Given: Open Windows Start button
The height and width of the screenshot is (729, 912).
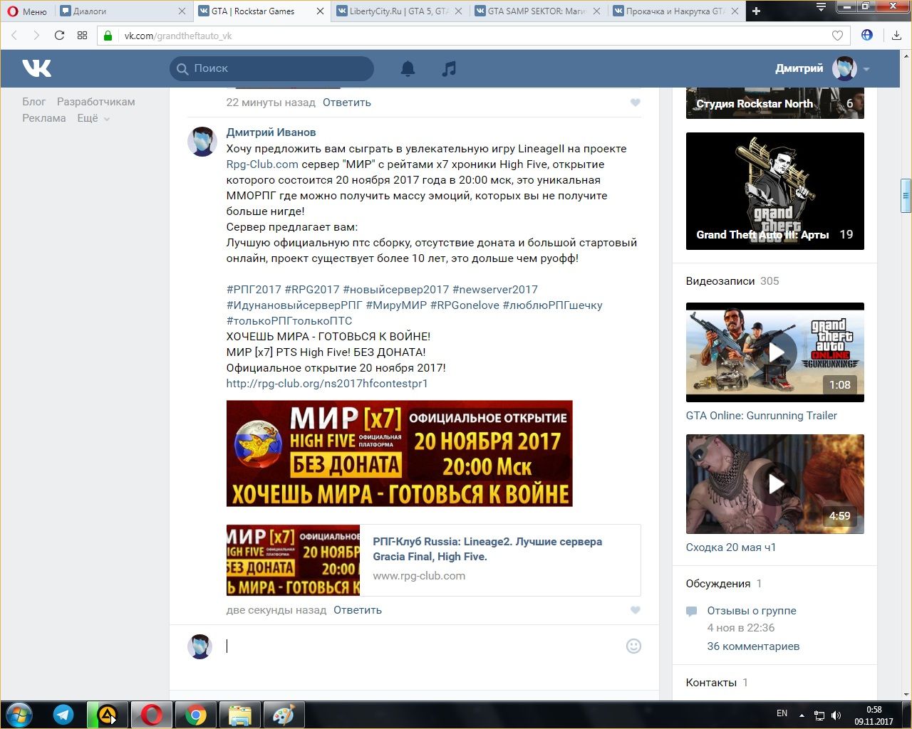Looking at the screenshot, I should pos(19,715).
